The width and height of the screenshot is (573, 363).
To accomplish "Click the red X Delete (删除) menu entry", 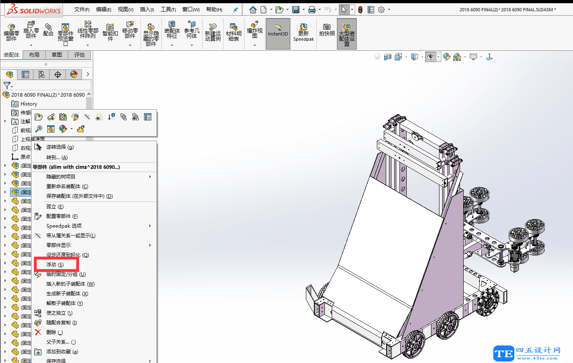I will pyautogui.click(x=51, y=332).
